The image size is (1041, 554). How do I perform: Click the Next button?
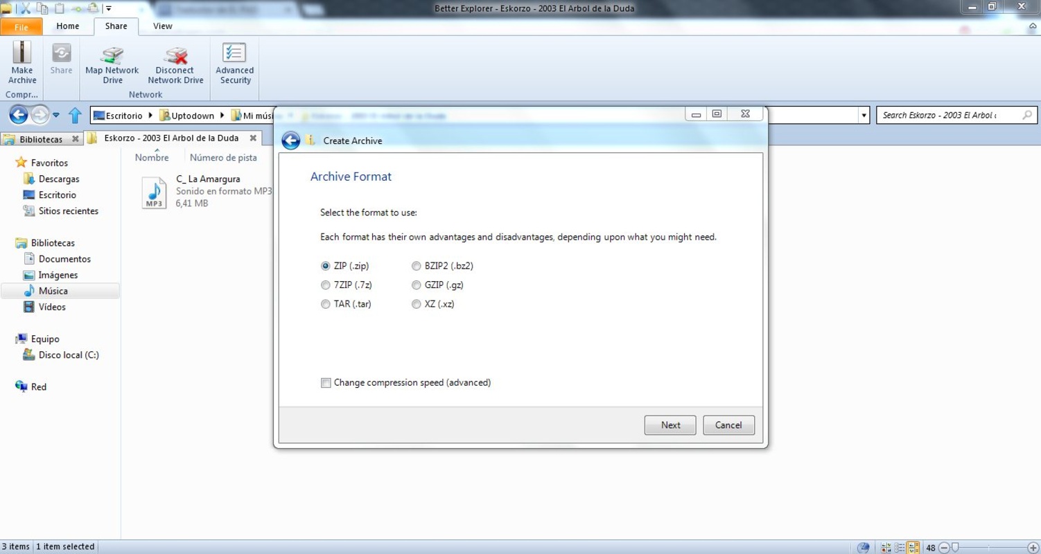pos(670,425)
